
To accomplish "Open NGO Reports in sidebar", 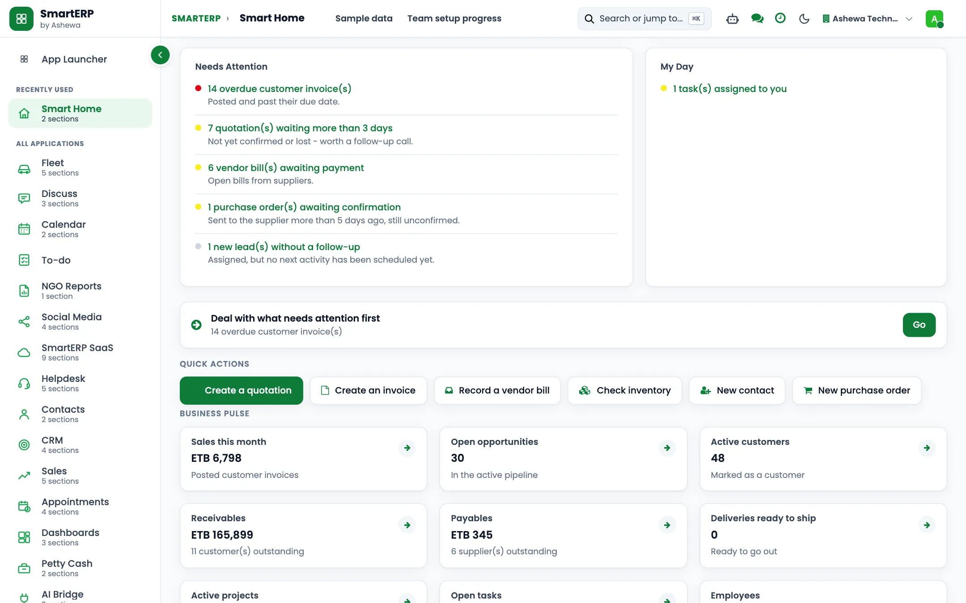I will (x=80, y=291).
